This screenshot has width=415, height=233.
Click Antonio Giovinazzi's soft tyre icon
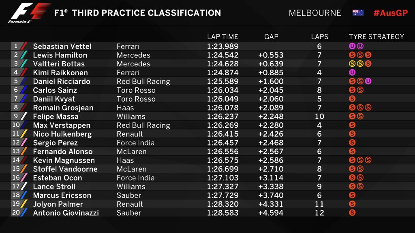[352, 213]
